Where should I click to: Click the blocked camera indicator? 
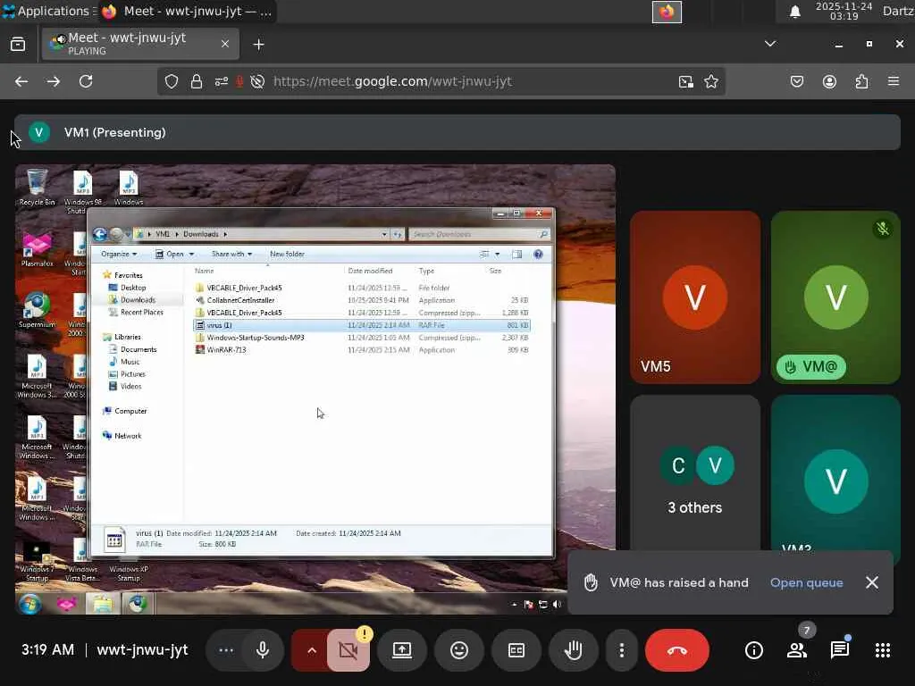tap(257, 81)
